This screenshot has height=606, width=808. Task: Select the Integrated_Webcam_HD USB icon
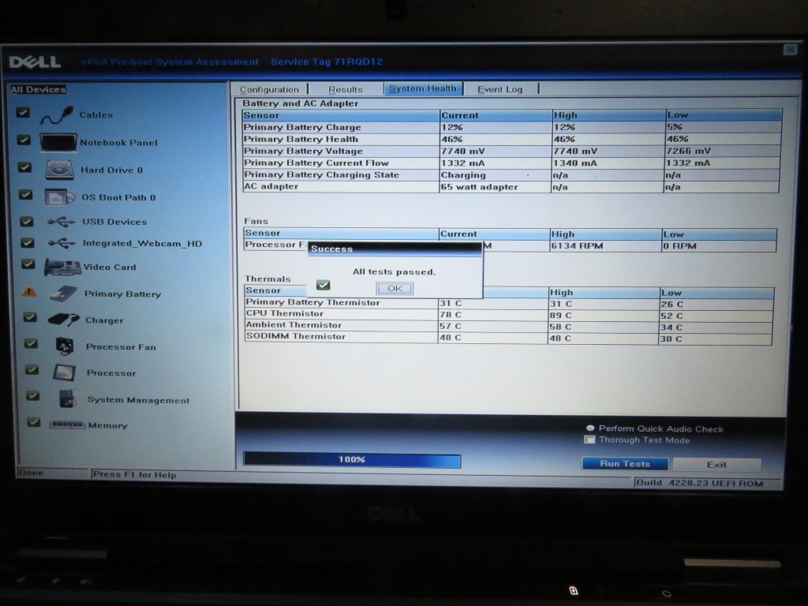click(x=62, y=243)
